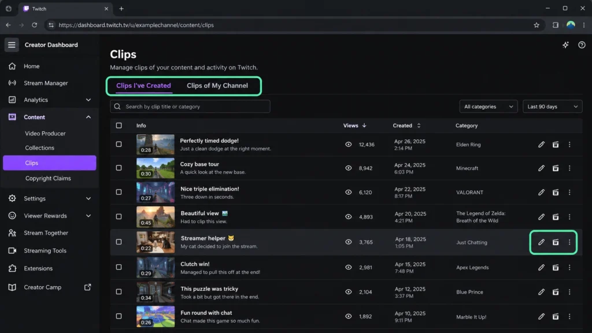Sort clips by Created column
This screenshot has height=333, width=592.
tap(406, 125)
